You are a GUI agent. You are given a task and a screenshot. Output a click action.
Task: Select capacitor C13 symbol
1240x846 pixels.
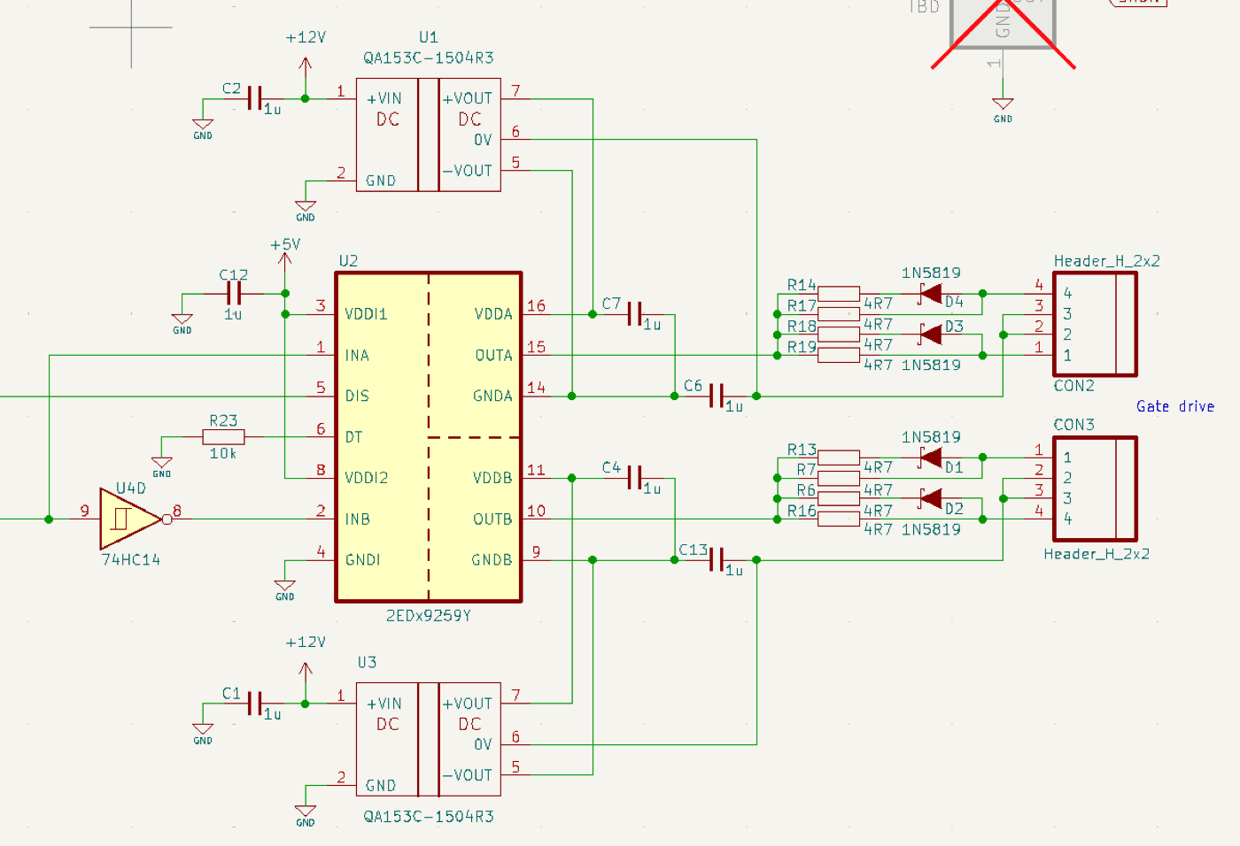pos(717,560)
